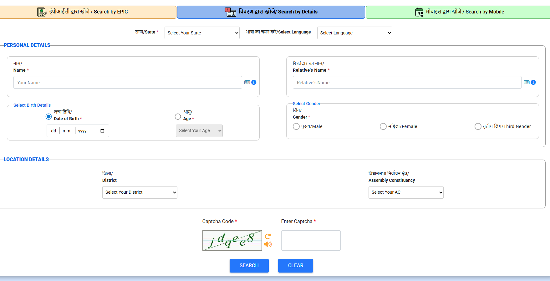
Task: Click into the Enter Captcha input box
Action: click(x=311, y=240)
